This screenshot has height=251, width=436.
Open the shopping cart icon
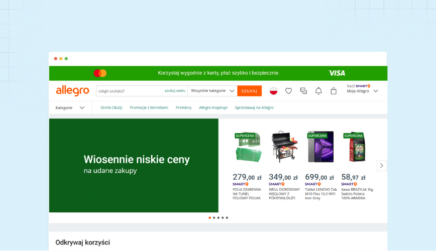334,91
